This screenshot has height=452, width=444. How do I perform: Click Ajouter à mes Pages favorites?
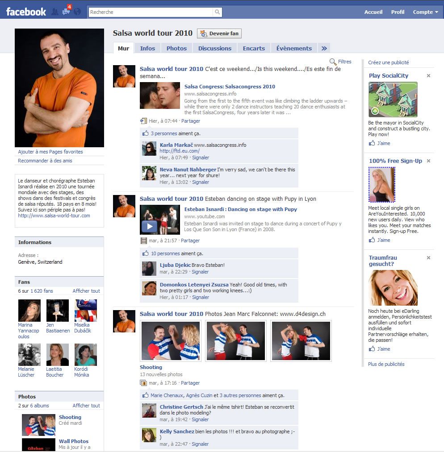pos(50,152)
